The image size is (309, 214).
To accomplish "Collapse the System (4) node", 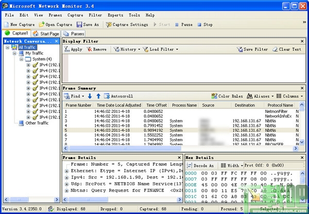I will point(21,59).
